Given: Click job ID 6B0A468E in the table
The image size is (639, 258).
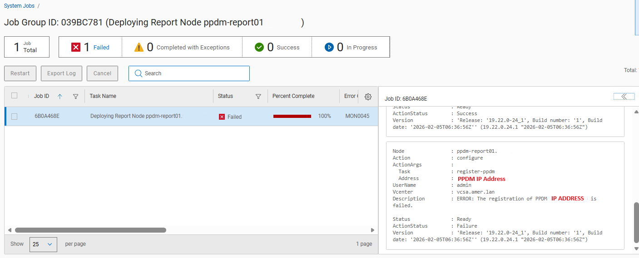Looking at the screenshot, I should pyautogui.click(x=47, y=116).
